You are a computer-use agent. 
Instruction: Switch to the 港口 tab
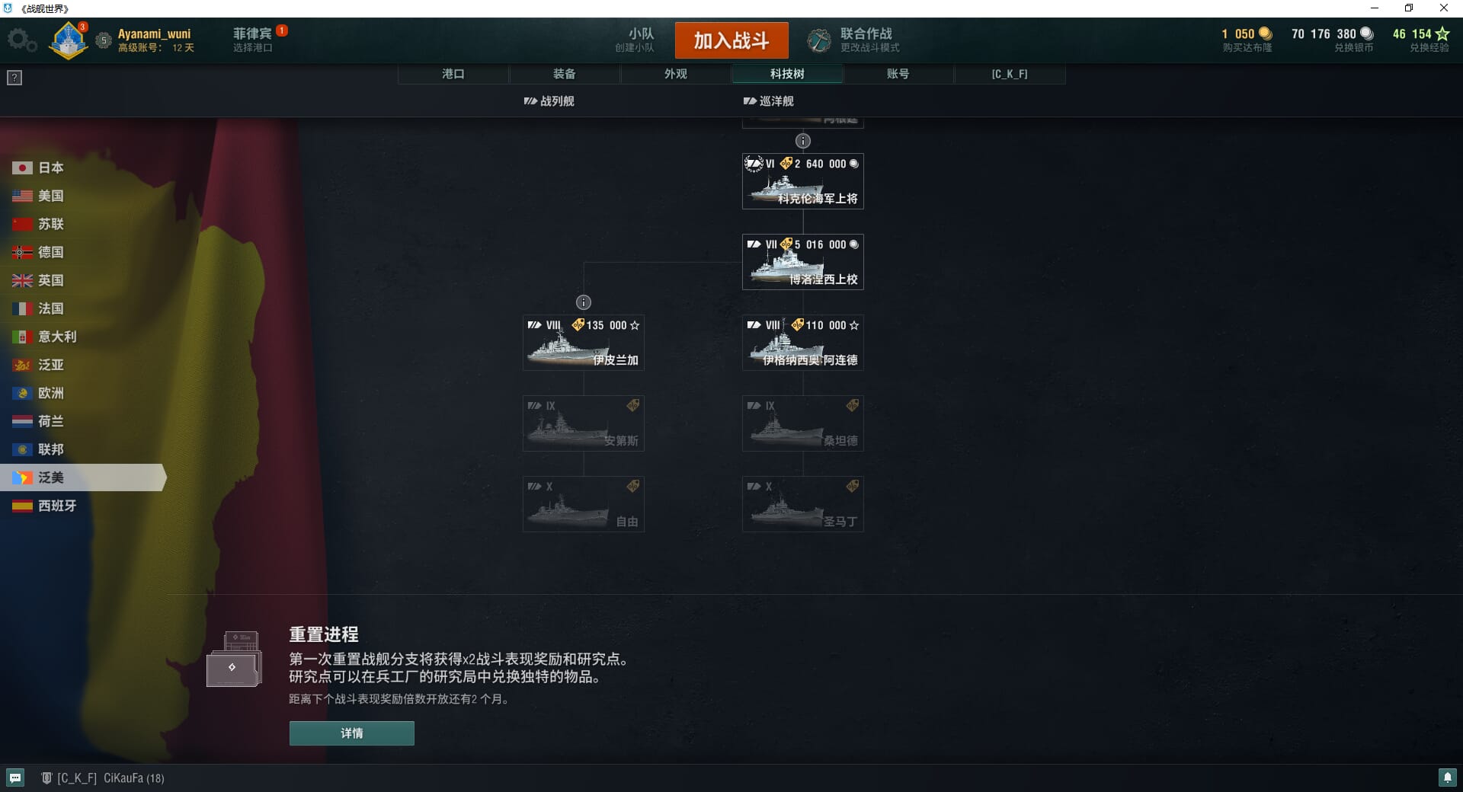(453, 74)
